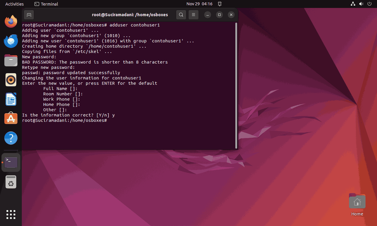This screenshot has height=226, width=377.
Task: Open the clock and calendar Nov 29 04:16
Action: [199, 4]
